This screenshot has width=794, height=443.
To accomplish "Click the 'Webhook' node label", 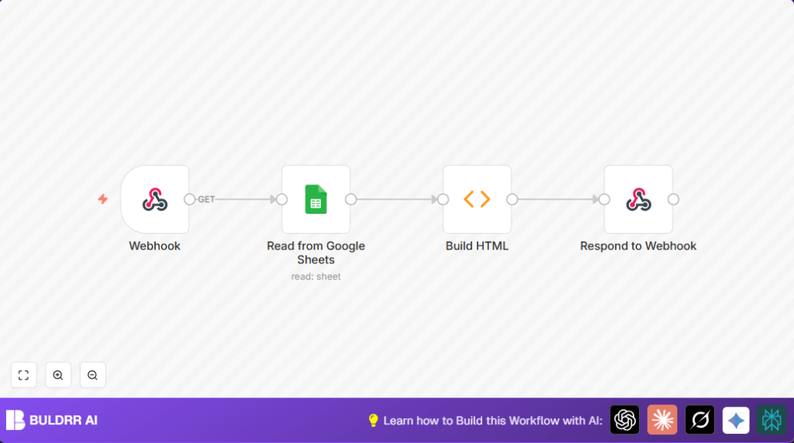I will (x=154, y=246).
